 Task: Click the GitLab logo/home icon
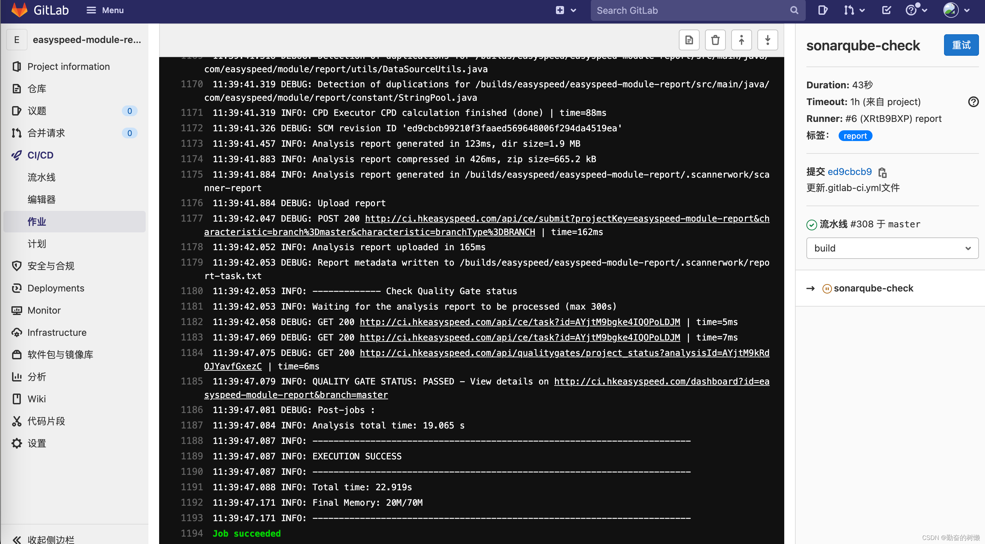(14, 10)
